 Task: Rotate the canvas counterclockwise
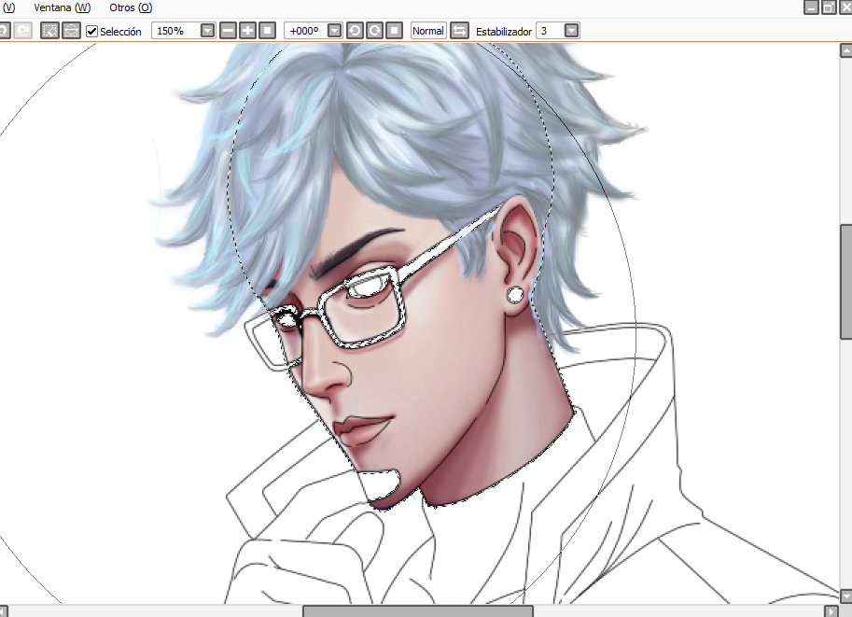pyautogui.click(x=355, y=31)
